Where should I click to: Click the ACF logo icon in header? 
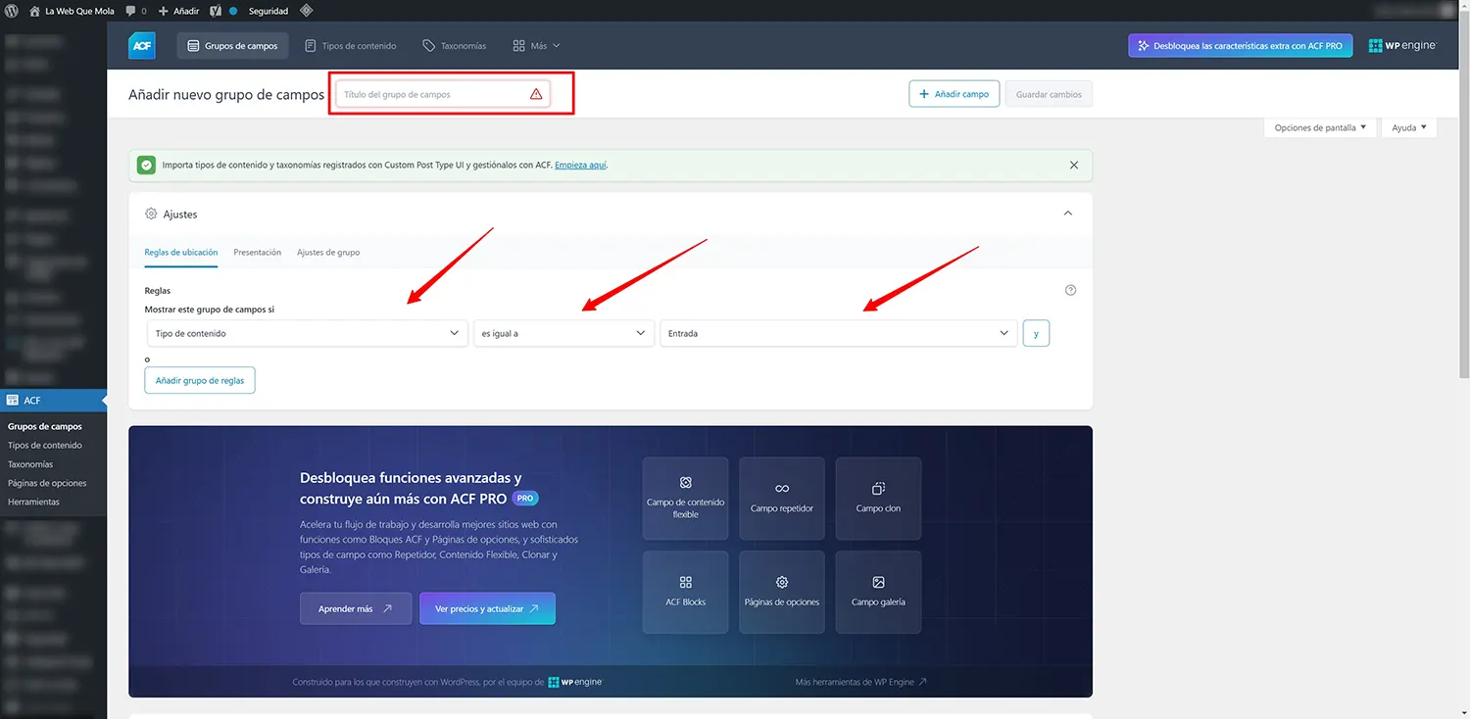pyautogui.click(x=142, y=46)
